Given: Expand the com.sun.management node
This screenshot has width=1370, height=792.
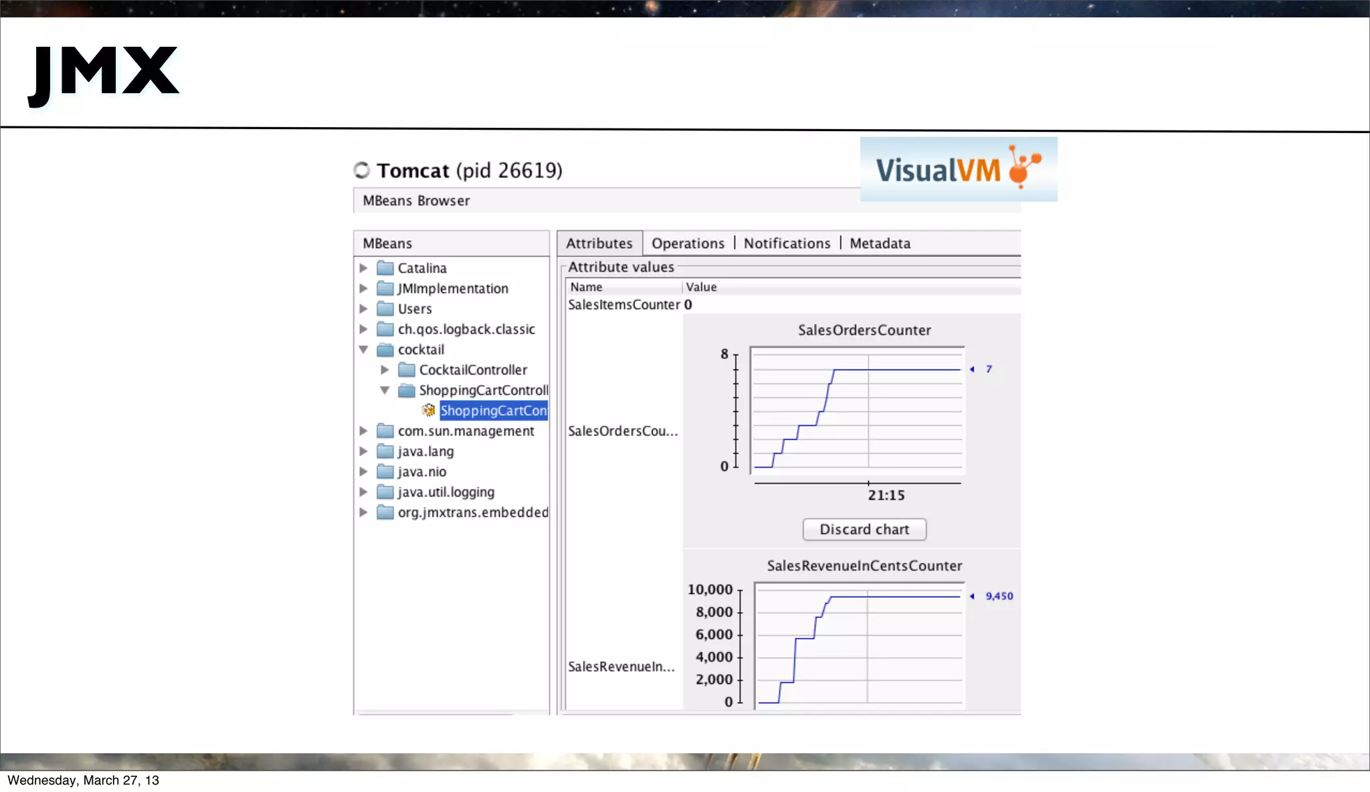Looking at the screenshot, I should coord(363,431).
